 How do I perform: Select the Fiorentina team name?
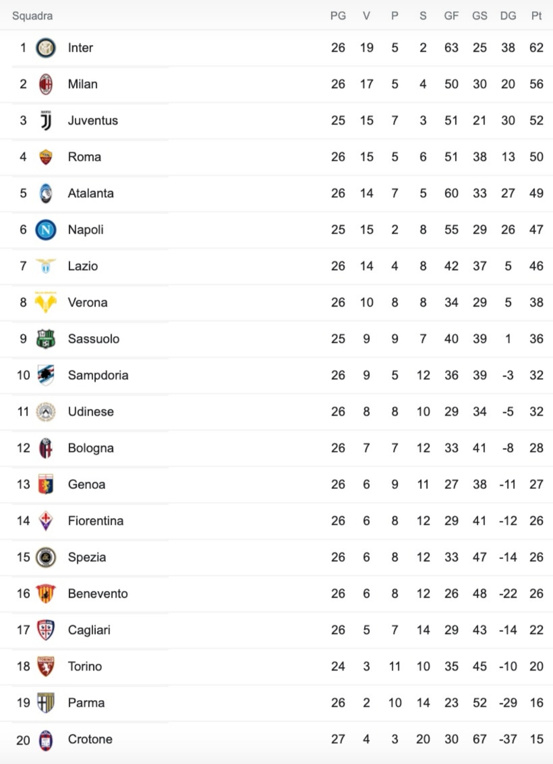point(96,521)
